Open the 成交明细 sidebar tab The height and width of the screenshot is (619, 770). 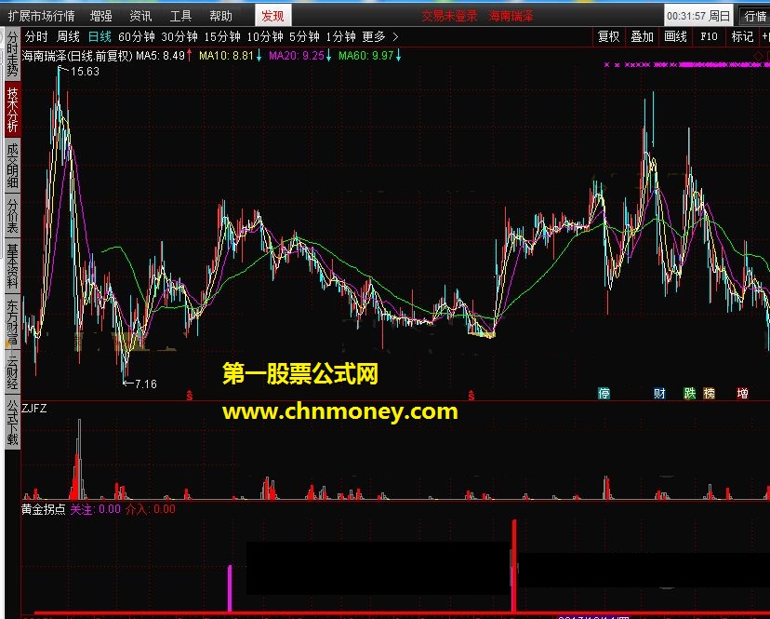[x=12, y=167]
